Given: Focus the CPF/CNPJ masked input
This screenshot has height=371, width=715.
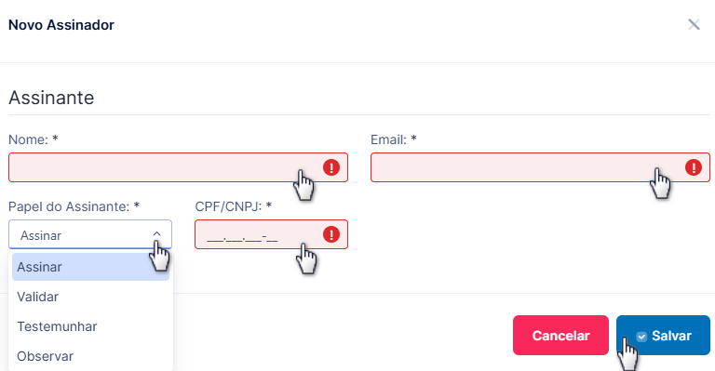Looking at the screenshot, I should click(271, 234).
